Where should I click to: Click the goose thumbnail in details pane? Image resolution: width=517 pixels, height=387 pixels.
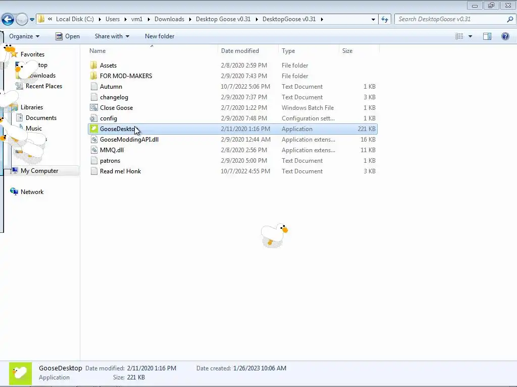pyautogui.click(x=20, y=373)
